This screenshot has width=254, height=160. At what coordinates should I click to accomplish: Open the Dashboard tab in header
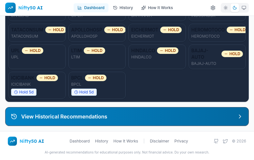pyautogui.click(x=91, y=8)
